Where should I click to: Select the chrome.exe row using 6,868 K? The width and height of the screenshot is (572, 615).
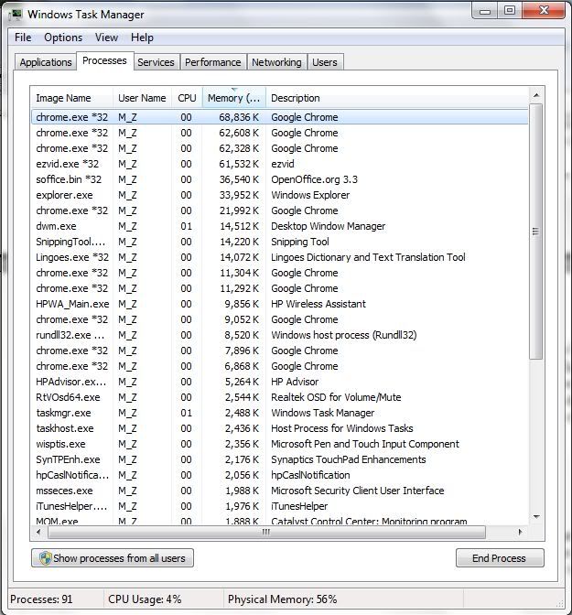[x=279, y=366]
